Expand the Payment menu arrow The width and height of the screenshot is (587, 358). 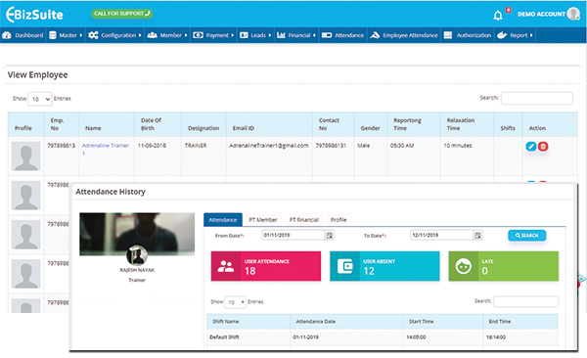233,35
